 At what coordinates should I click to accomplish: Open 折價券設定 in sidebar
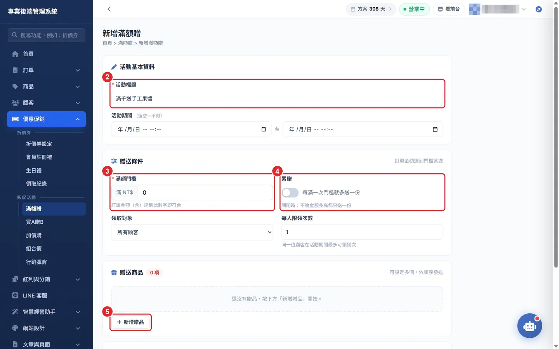pos(39,144)
